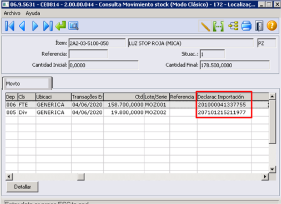281x204 pixels.
Task: Click declaration number 201000041337755
Action: click(x=224, y=105)
